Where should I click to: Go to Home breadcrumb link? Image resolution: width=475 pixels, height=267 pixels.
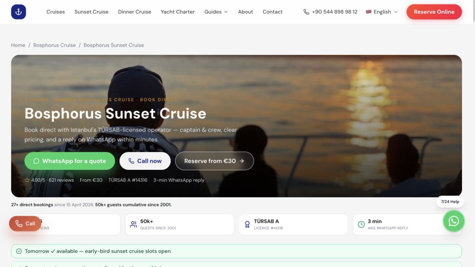point(18,45)
